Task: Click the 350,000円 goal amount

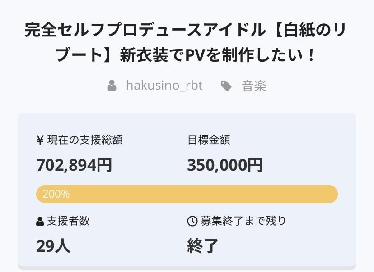Action: tap(225, 166)
